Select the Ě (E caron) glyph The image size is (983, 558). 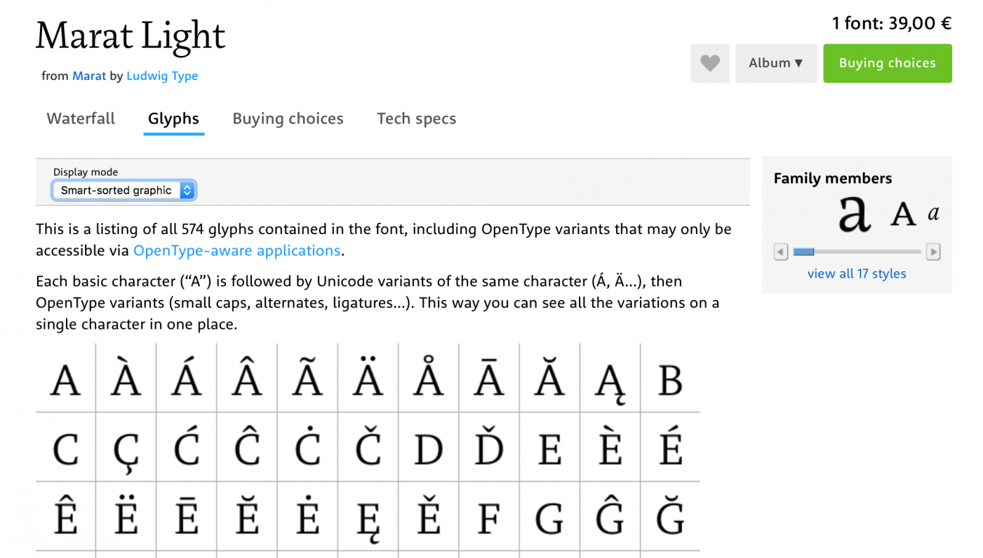click(428, 517)
